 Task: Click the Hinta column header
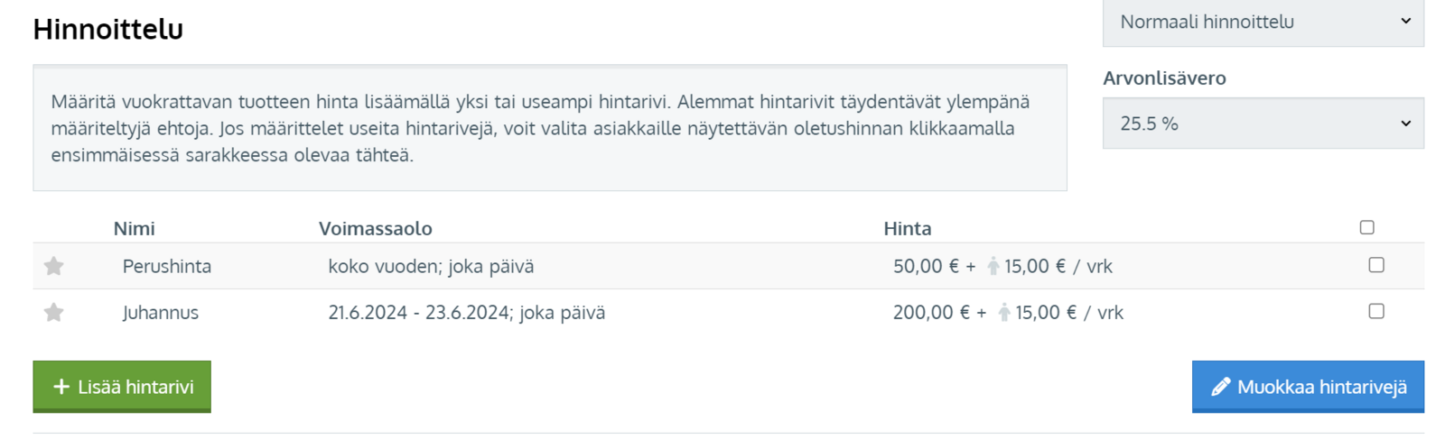point(908,229)
